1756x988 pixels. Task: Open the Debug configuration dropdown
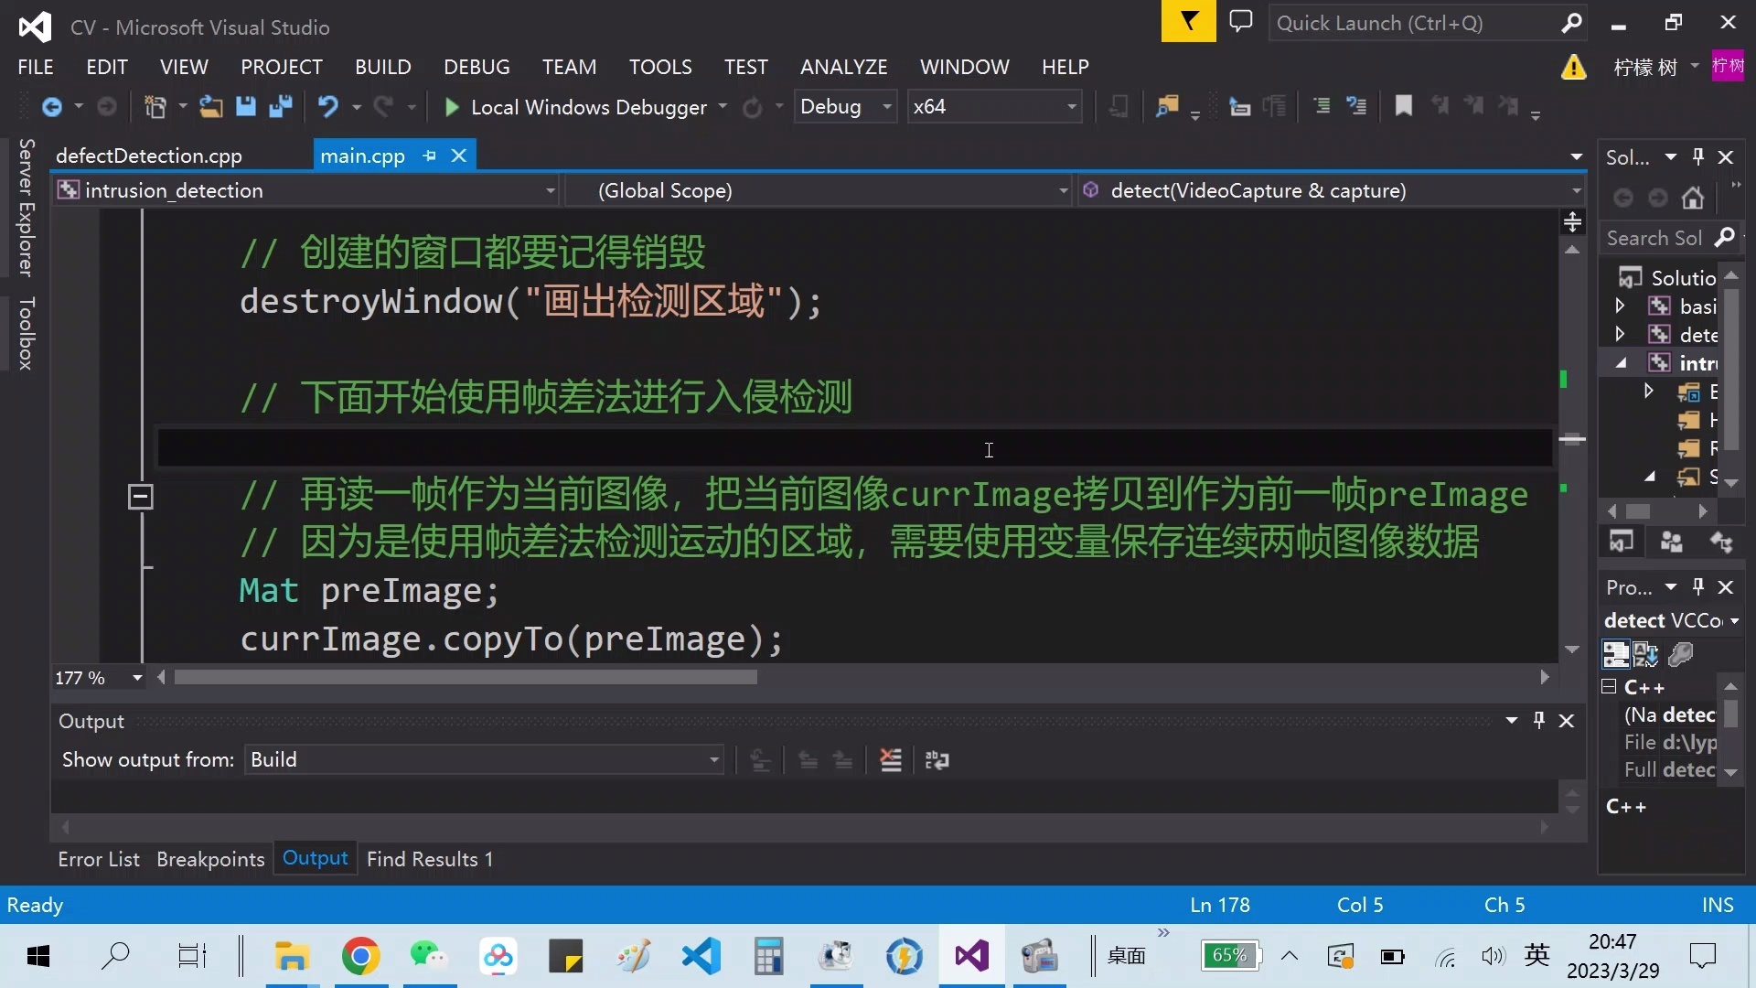883,106
